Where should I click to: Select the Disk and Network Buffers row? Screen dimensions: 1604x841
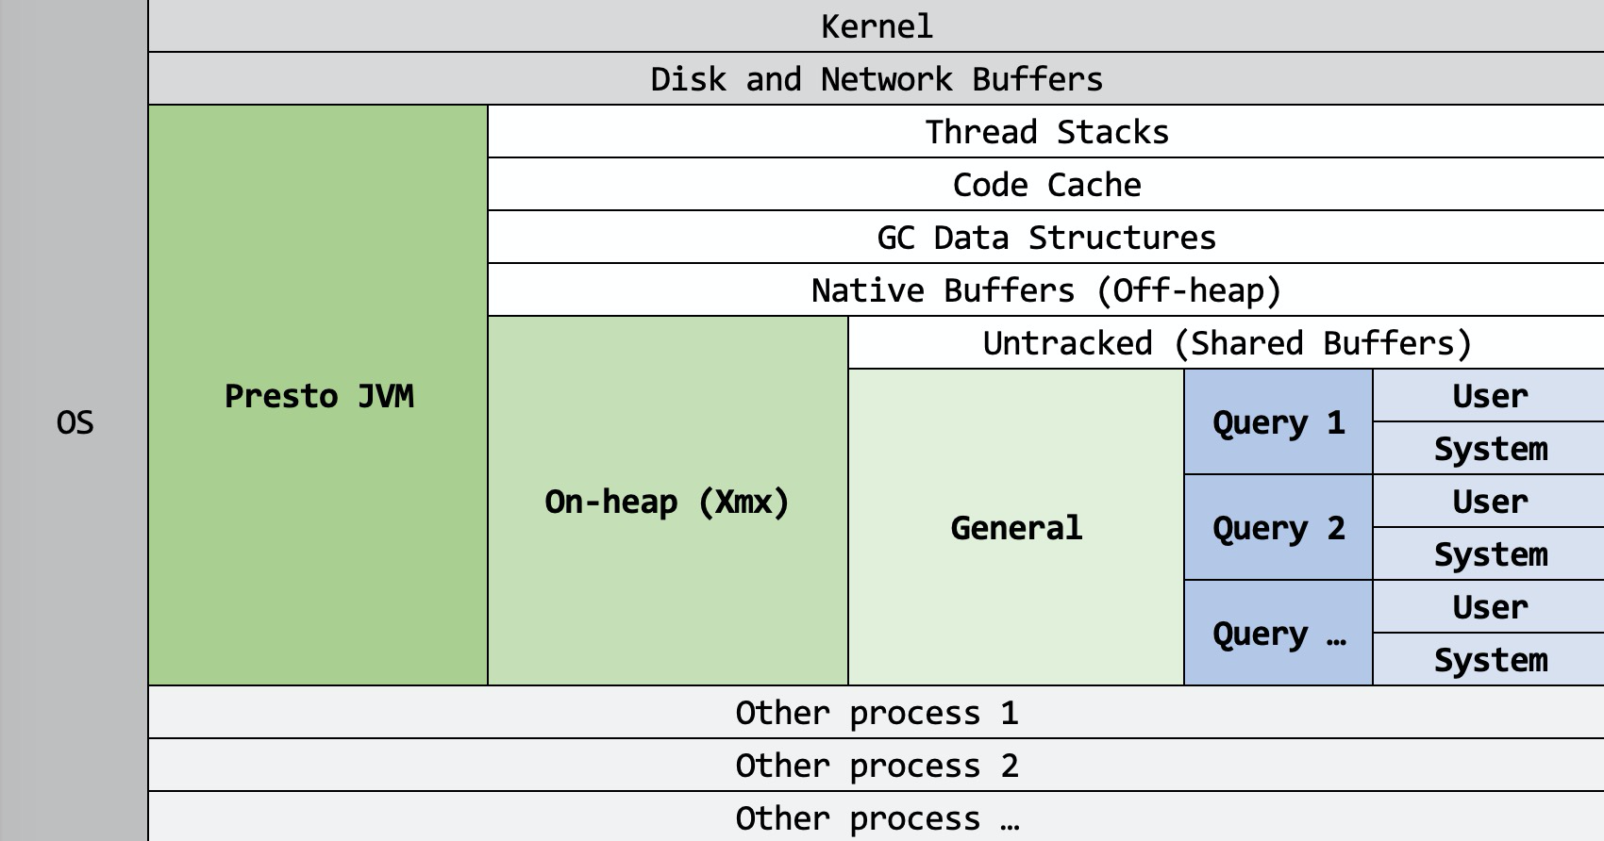coord(876,79)
